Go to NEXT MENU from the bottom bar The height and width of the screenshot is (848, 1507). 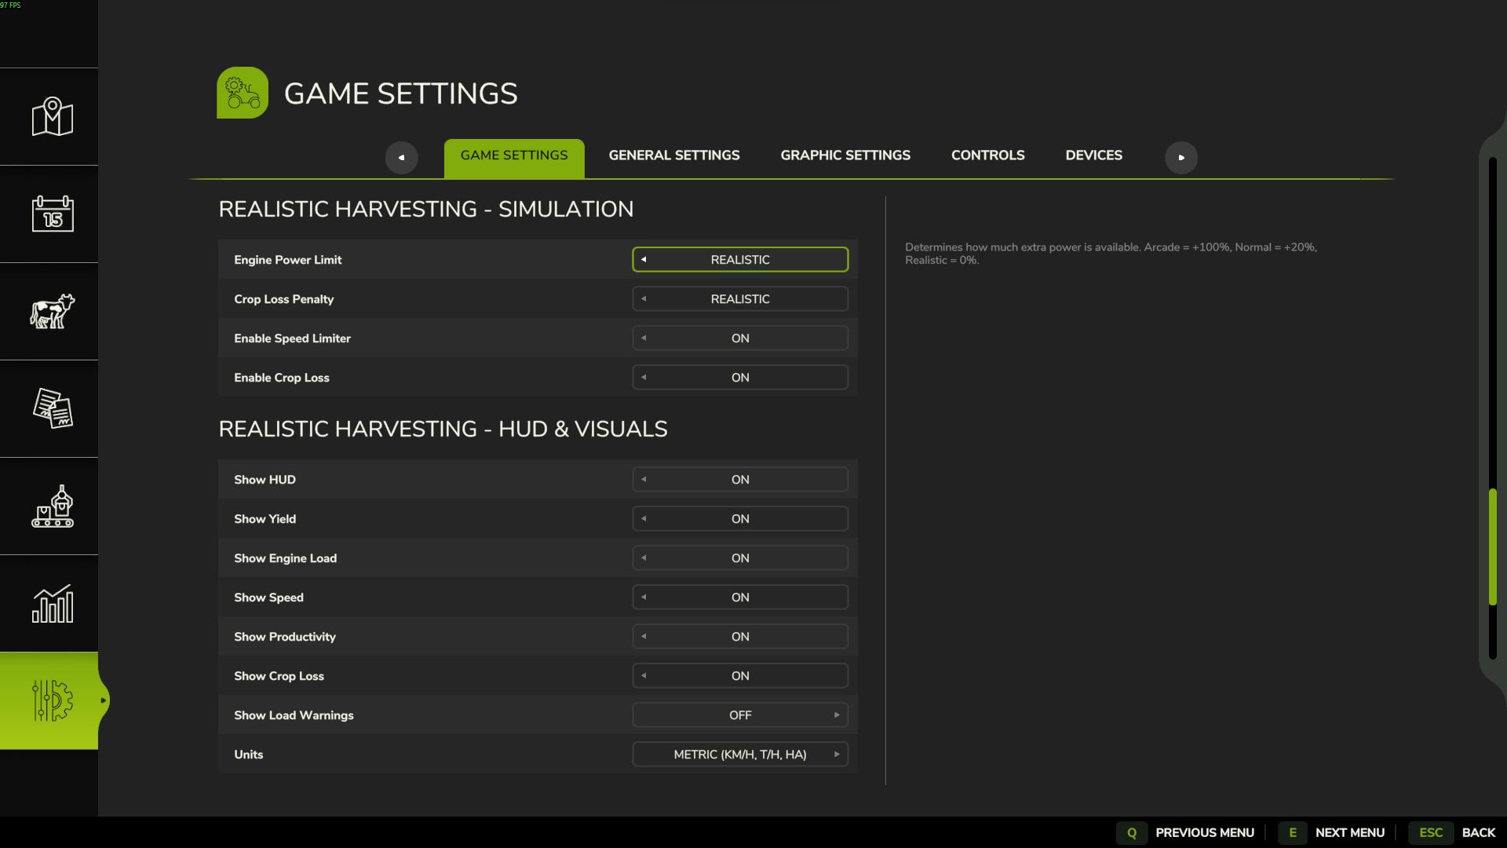[x=1348, y=832]
